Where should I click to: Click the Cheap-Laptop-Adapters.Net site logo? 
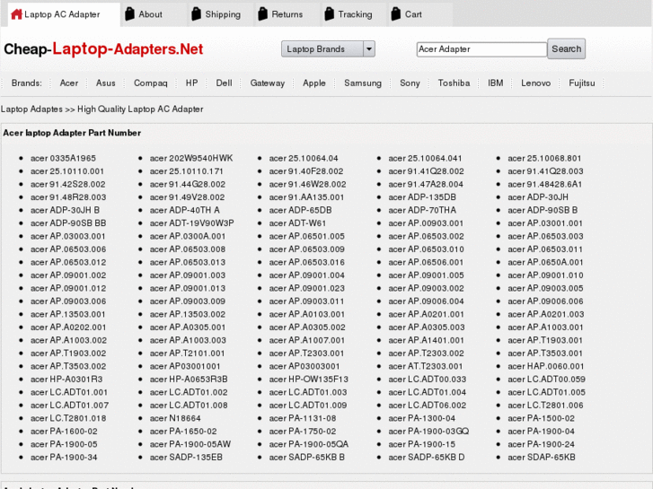[x=103, y=49]
